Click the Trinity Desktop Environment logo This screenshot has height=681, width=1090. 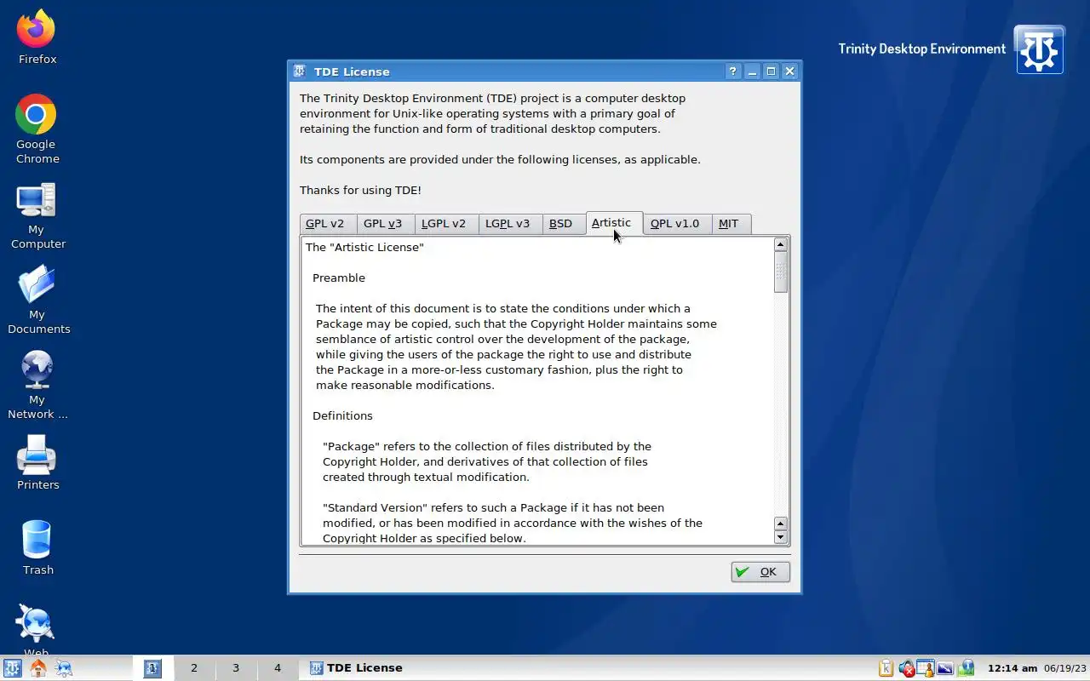tap(1039, 49)
